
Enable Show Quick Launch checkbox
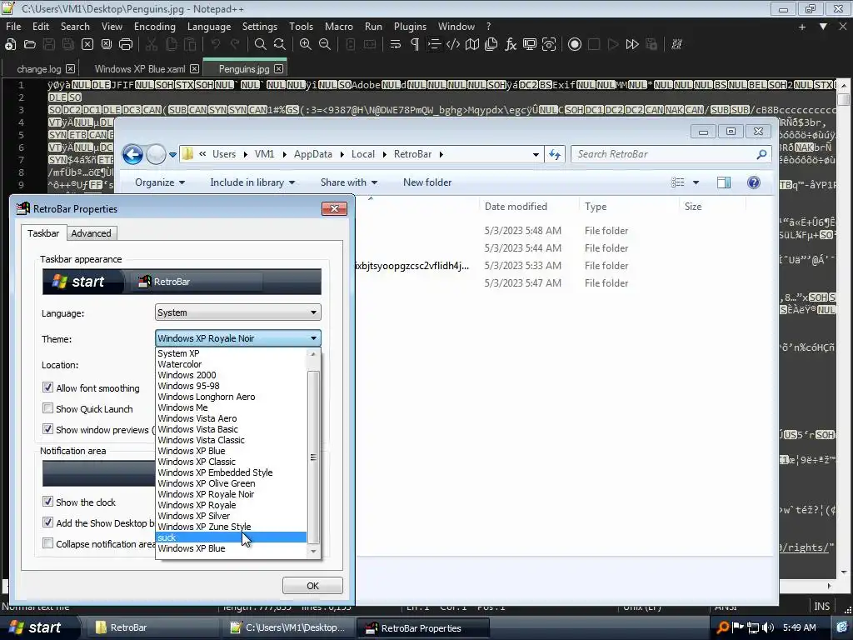(x=47, y=408)
